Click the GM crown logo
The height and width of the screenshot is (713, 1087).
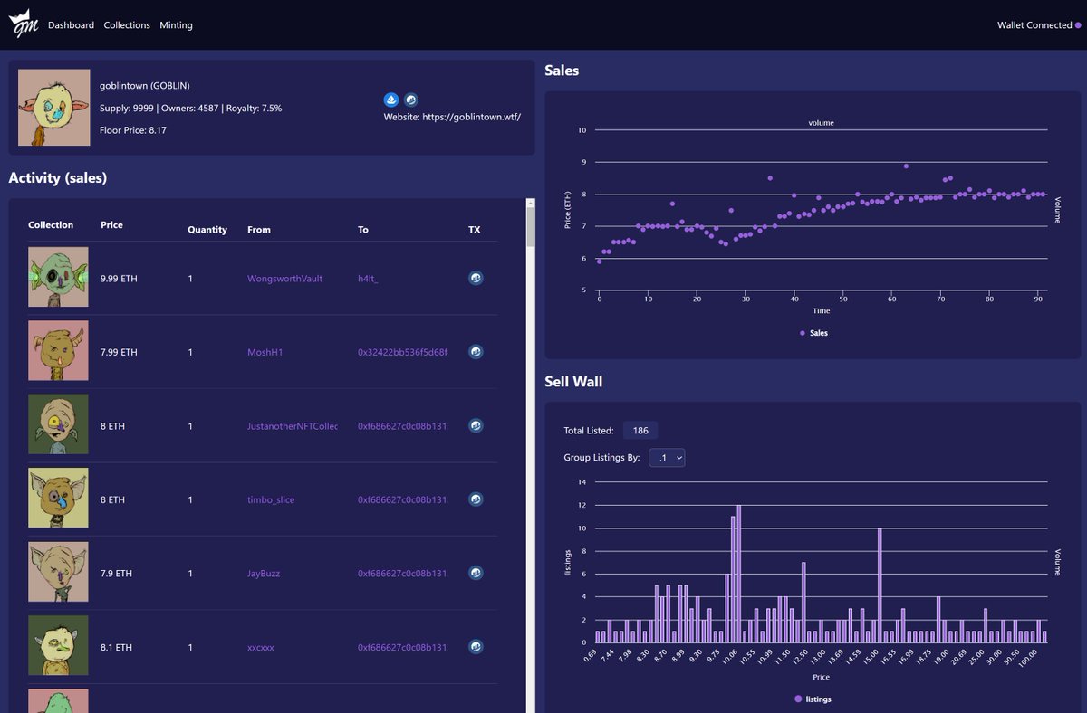click(24, 24)
